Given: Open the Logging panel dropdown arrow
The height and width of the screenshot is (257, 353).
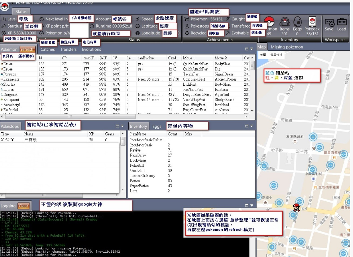Looking at the screenshot, I should point(252,205).
